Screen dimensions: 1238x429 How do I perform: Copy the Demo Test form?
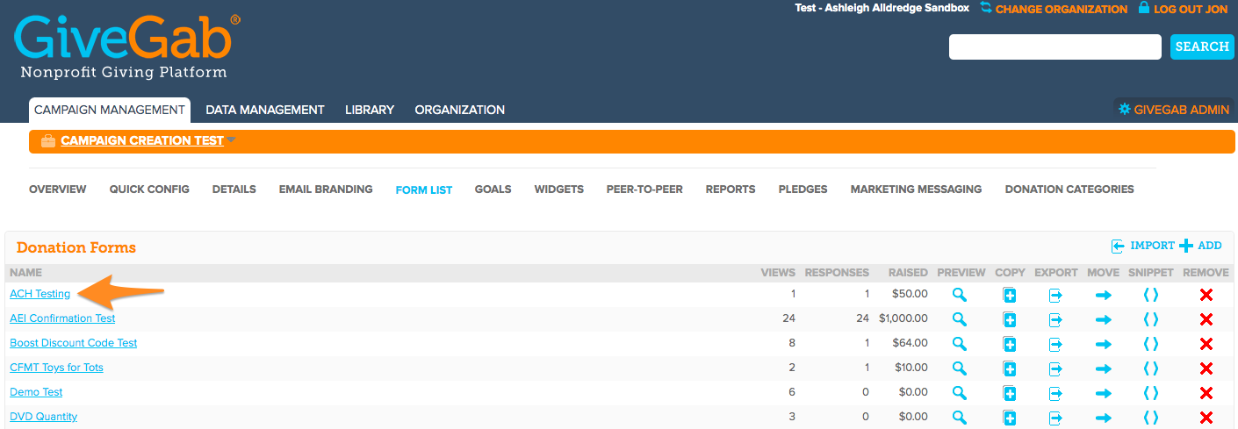(1010, 394)
